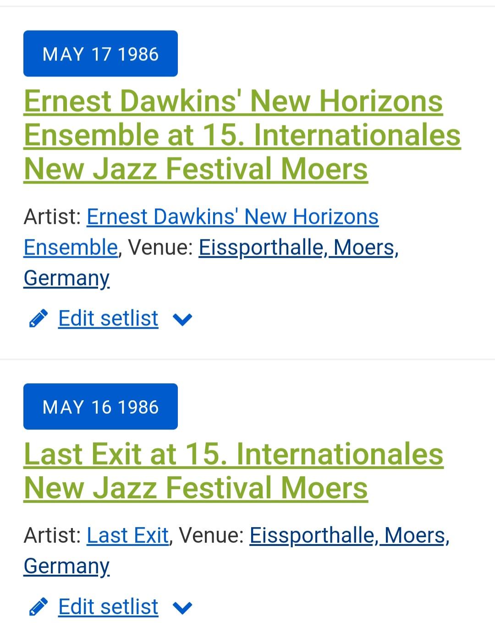Image resolution: width=495 pixels, height=637 pixels.
Task: Select the MAY 17 1986 date badge
Action: click(100, 54)
